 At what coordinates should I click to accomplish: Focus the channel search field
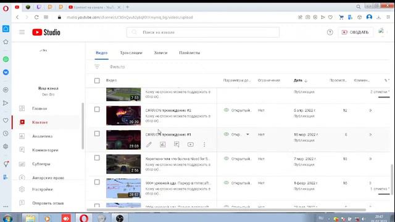click(203, 32)
